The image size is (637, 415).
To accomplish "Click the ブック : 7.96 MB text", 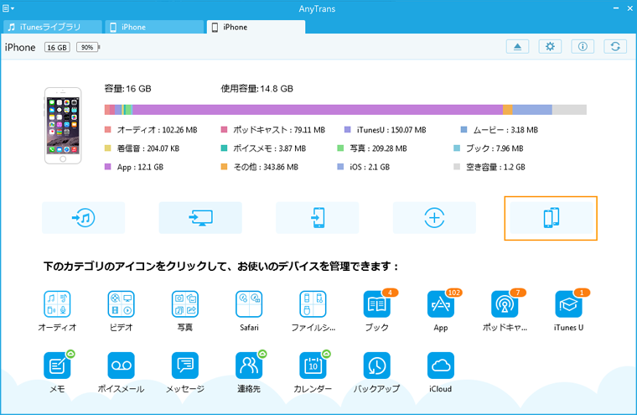I will (495, 148).
